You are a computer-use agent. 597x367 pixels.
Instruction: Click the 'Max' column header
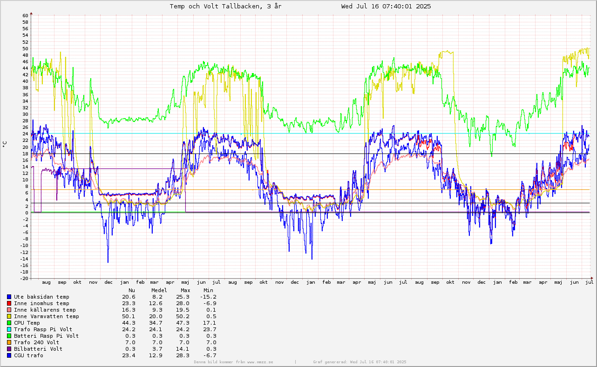click(185, 290)
